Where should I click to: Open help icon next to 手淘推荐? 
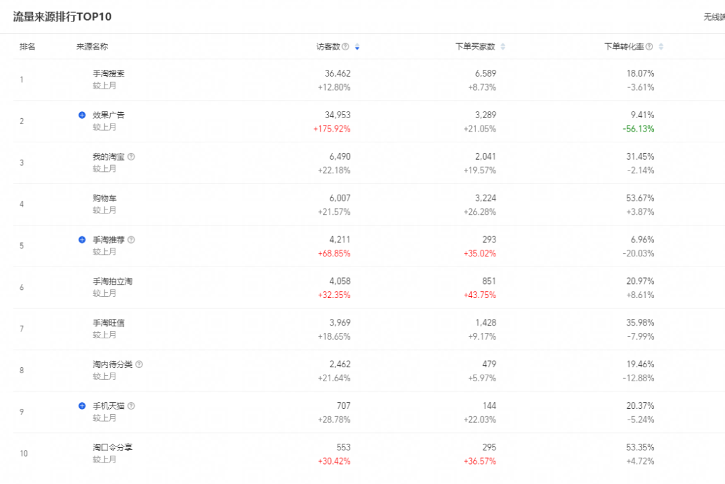[x=132, y=240]
